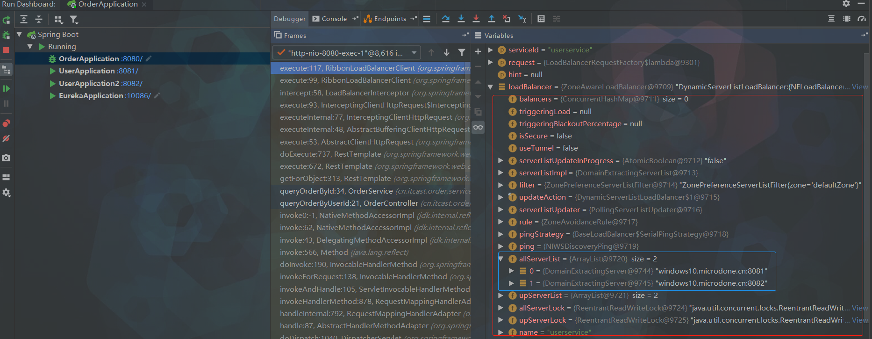Screen dimensions: 872x339
Task: Click the Step Out icon
Action: point(492,19)
